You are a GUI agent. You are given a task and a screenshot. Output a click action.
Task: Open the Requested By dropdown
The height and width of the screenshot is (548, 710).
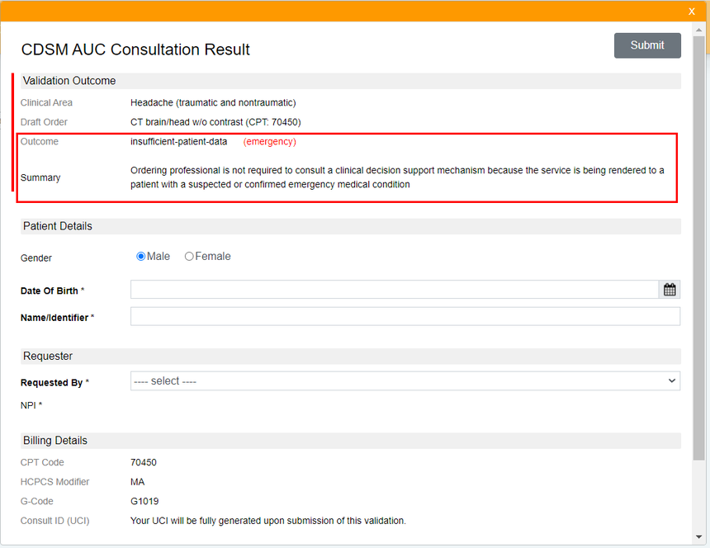pos(405,381)
